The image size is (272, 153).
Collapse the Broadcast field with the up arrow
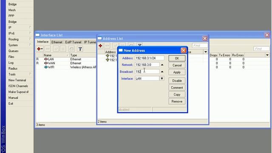click(x=162, y=71)
